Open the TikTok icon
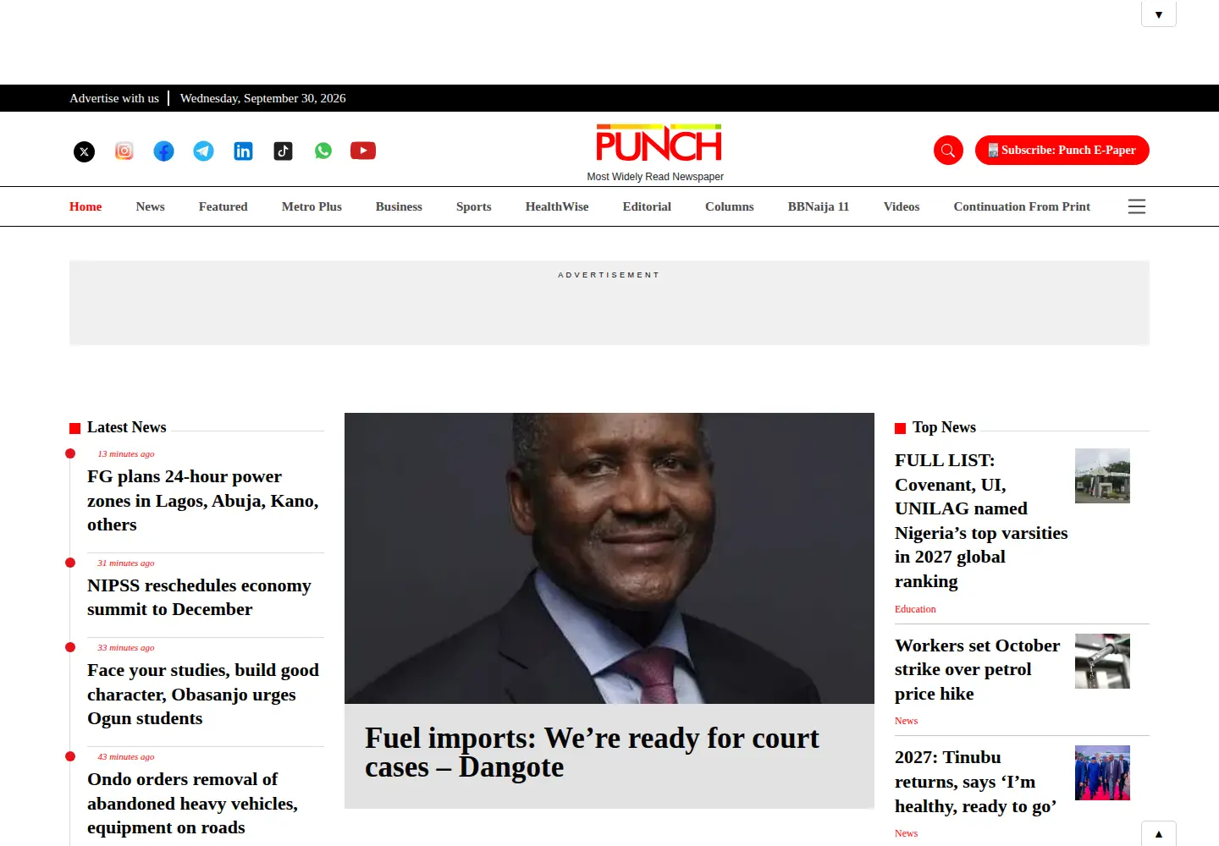 pyautogui.click(x=283, y=151)
